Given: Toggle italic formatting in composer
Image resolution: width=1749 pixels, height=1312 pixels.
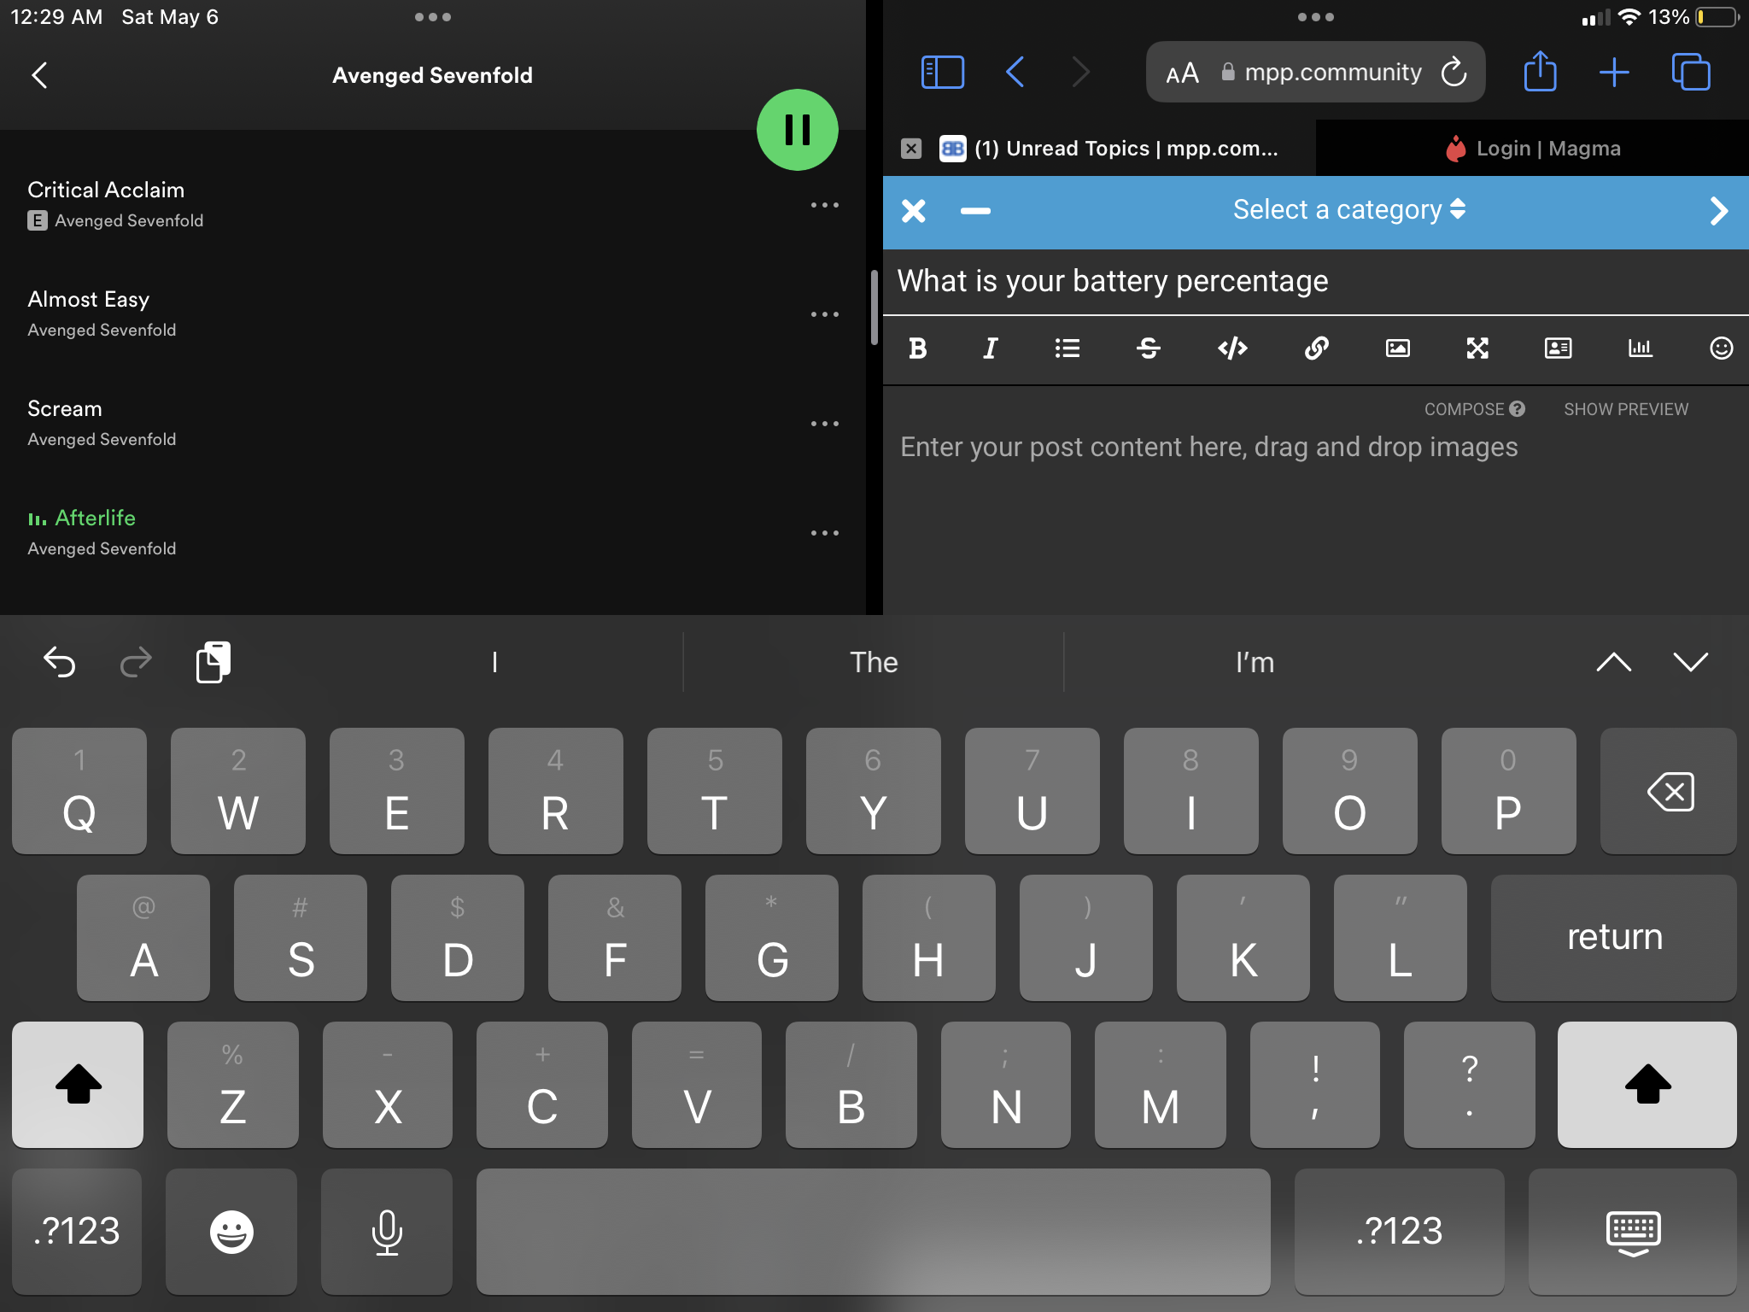Looking at the screenshot, I should point(991,348).
